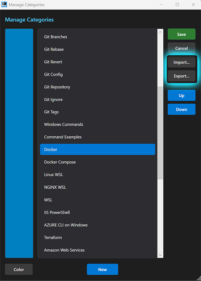201x281 pixels.
Task: Click the Color button
Action: 19,269
